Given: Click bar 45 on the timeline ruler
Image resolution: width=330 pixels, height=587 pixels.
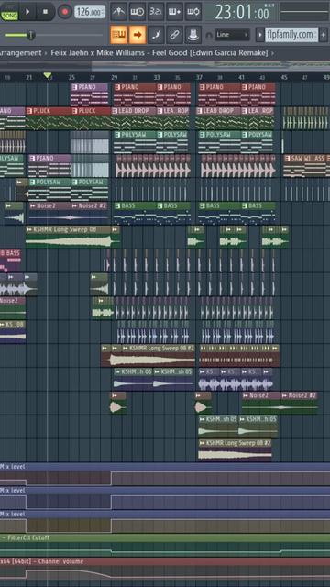Looking at the screenshot, I should [284, 77].
